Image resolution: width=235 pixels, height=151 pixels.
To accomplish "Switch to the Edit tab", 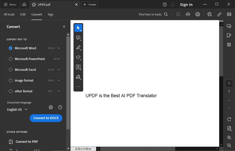I will 23,14.
